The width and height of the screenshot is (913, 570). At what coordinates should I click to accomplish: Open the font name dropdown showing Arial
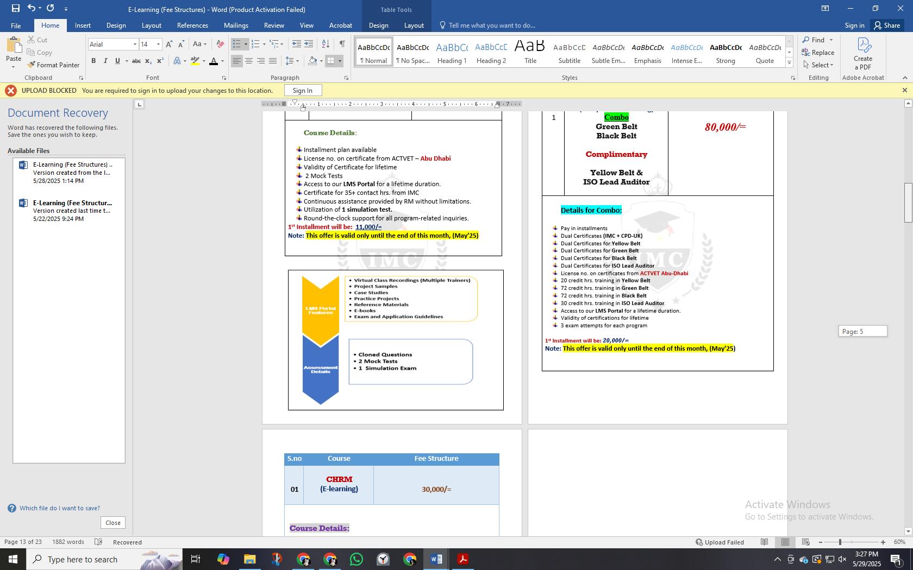coord(135,44)
